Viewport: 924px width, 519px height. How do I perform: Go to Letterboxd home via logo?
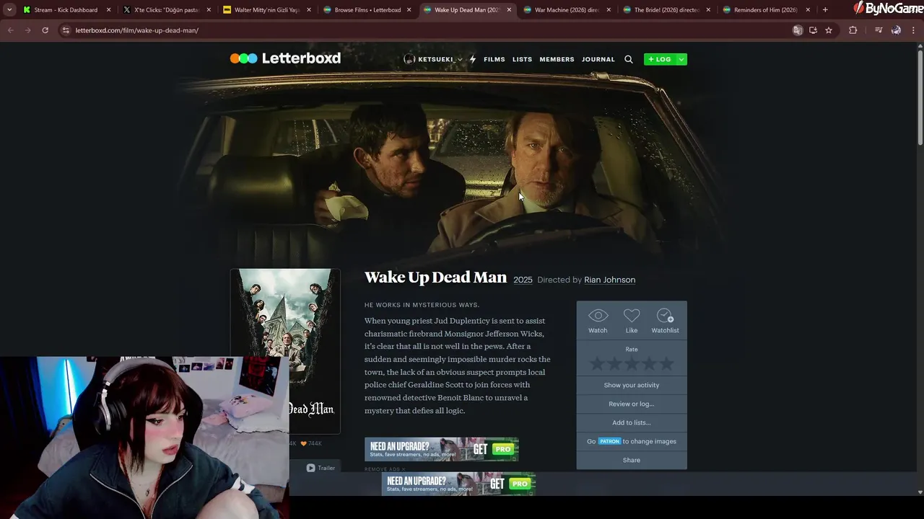point(285,58)
